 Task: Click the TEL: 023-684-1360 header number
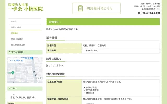(x=148, y=13)
